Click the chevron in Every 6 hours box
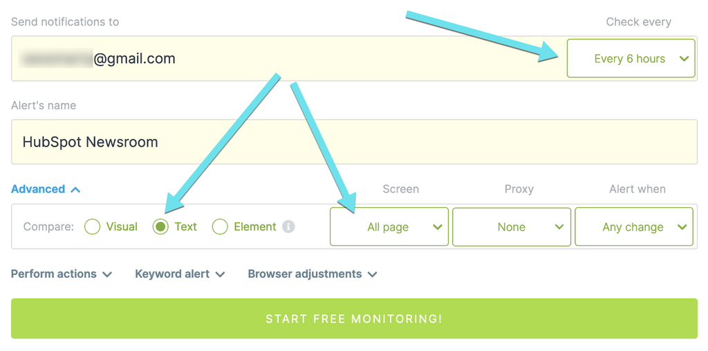 pos(684,59)
